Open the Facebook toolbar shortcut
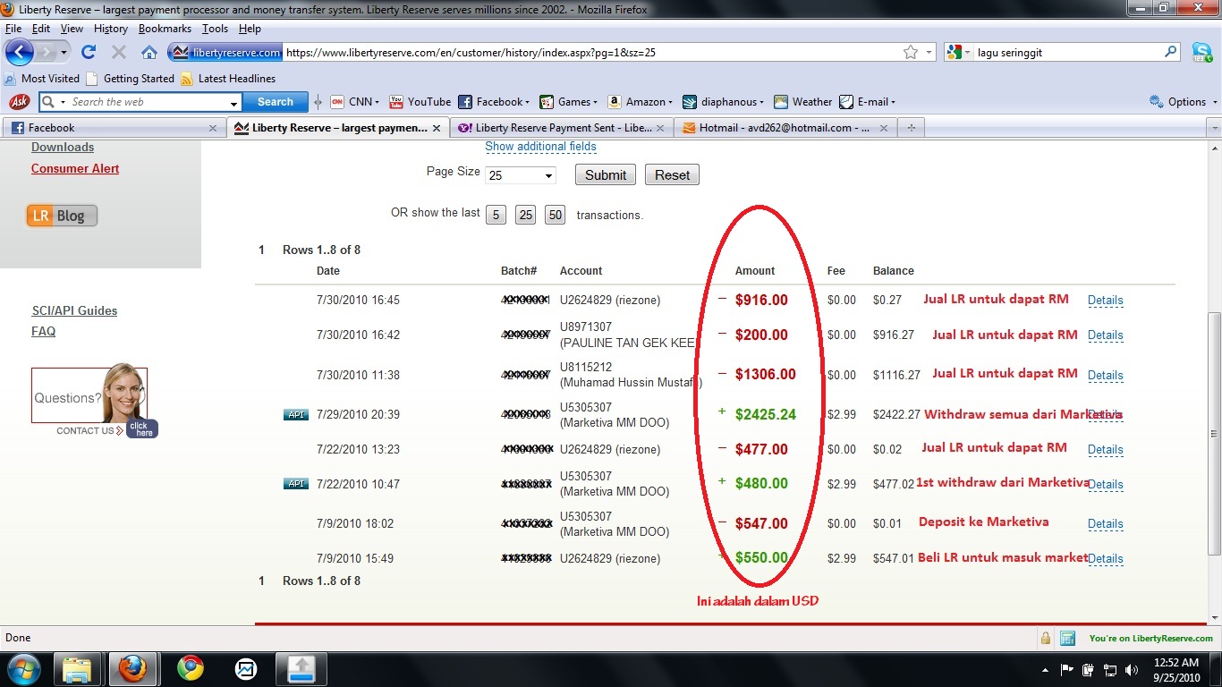1222x687 pixels. [x=494, y=101]
